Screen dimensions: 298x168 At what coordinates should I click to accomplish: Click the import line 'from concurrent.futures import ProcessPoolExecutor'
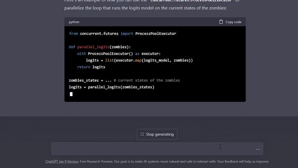click(122, 34)
